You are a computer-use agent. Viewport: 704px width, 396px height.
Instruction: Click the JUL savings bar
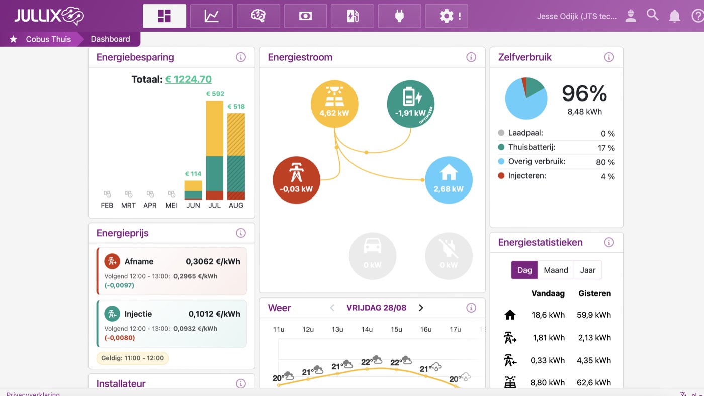click(x=214, y=150)
